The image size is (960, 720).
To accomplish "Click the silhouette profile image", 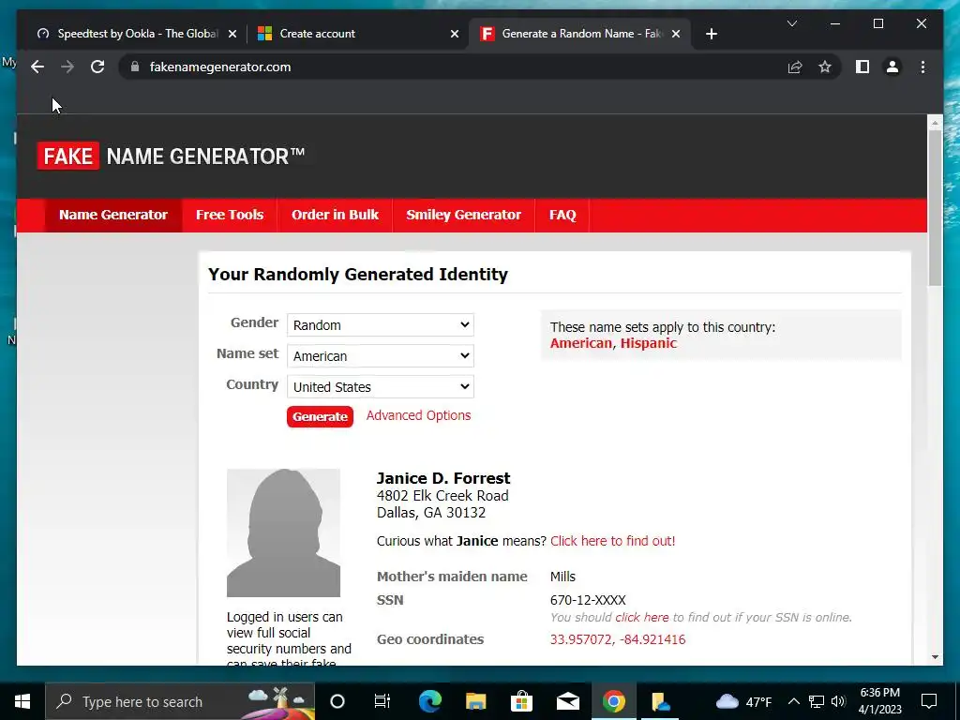I will 283,532.
